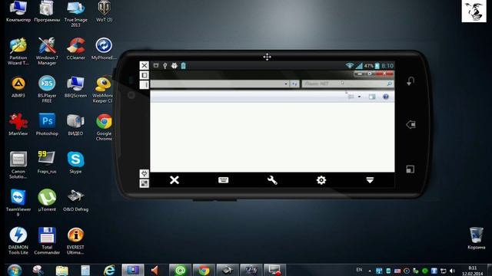Open the gear settings icon in phone toolbar

(x=321, y=180)
